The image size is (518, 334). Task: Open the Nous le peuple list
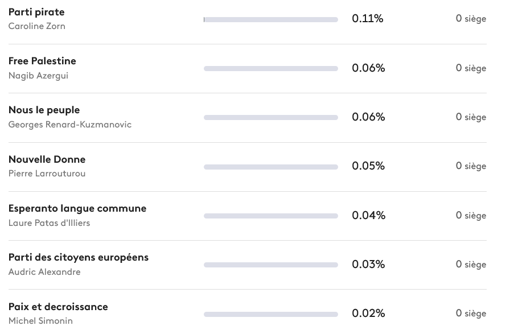click(x=44, y=110)
